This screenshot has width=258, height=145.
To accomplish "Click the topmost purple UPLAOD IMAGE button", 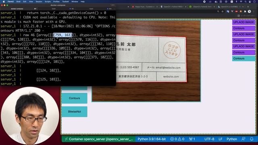I will tap(243, 22).
